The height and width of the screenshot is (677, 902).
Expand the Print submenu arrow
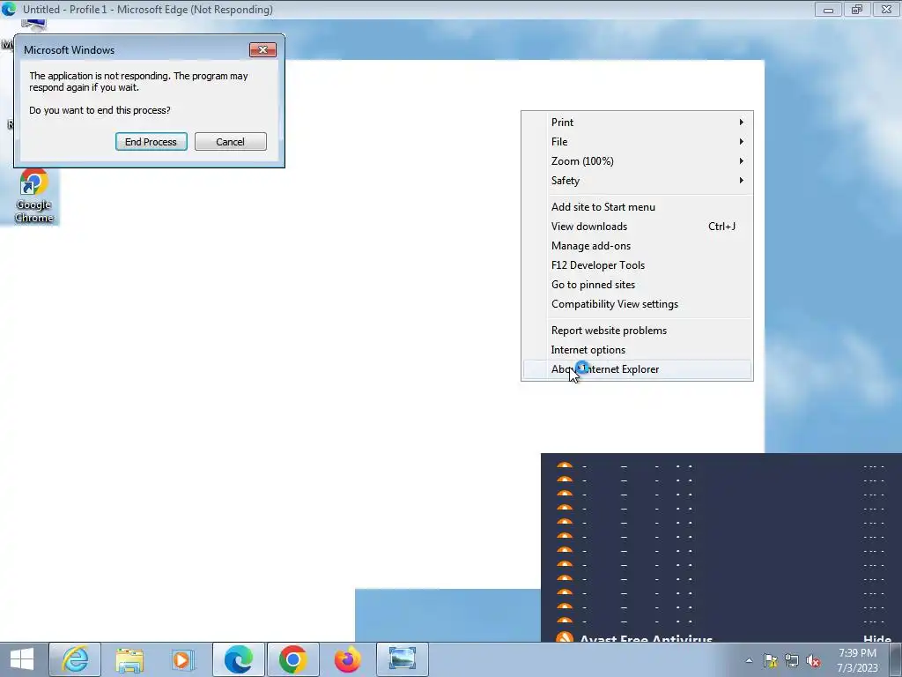click(x=742, y=122)
